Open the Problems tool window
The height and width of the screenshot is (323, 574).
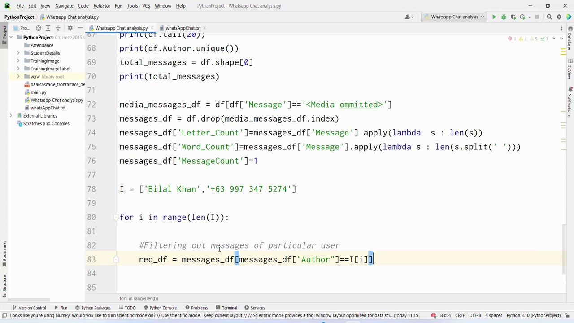point(196,308)
